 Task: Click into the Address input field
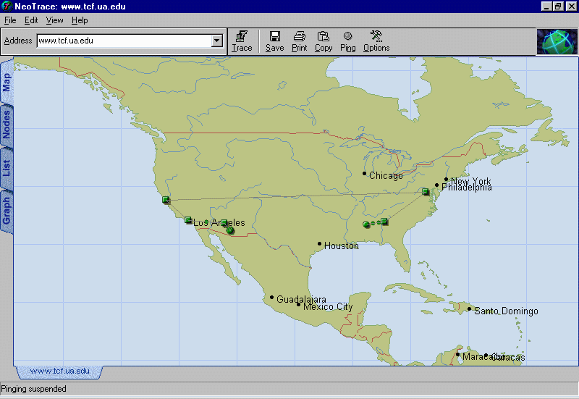tap(123, 41)
